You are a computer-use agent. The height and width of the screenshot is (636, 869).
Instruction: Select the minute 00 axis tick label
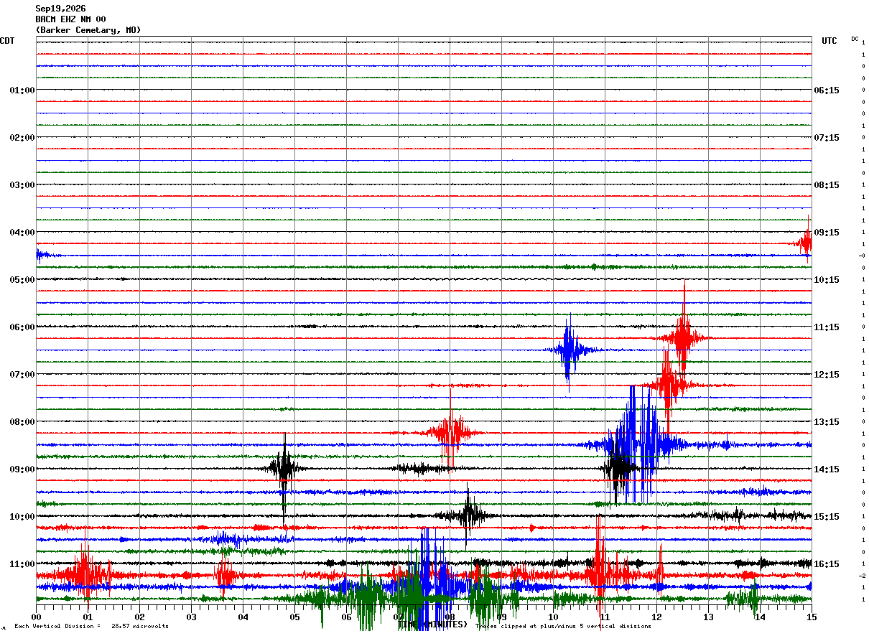pyautogui.click(x=36, y=617)
